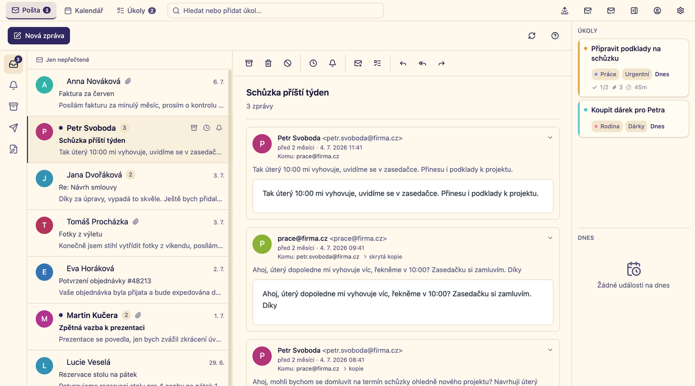This screenshot has width=695, height=386.
Task: Open settings with the gear icon
Action: click(681, 10)
